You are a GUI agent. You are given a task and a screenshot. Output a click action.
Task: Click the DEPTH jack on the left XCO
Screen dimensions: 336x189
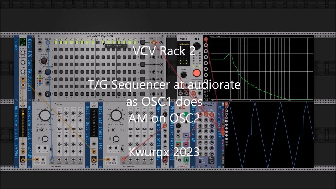tap(45, 148)
